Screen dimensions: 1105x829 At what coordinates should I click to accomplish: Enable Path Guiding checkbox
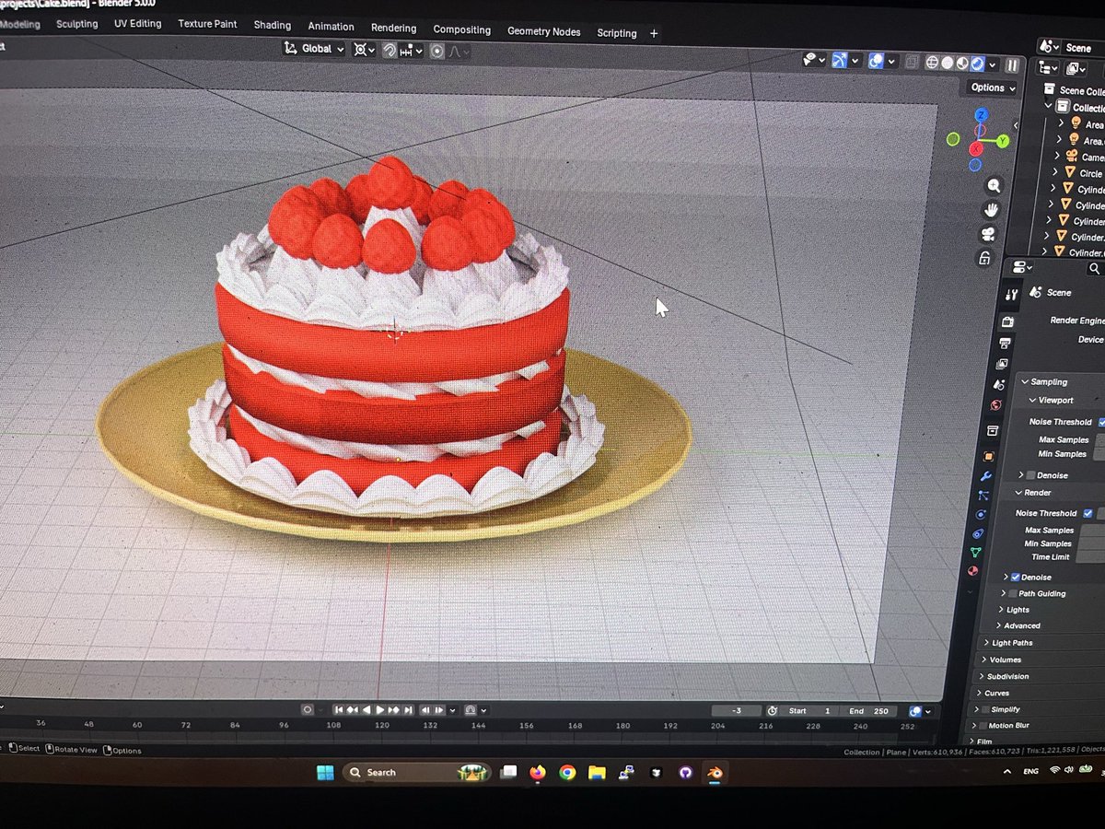1013,593
